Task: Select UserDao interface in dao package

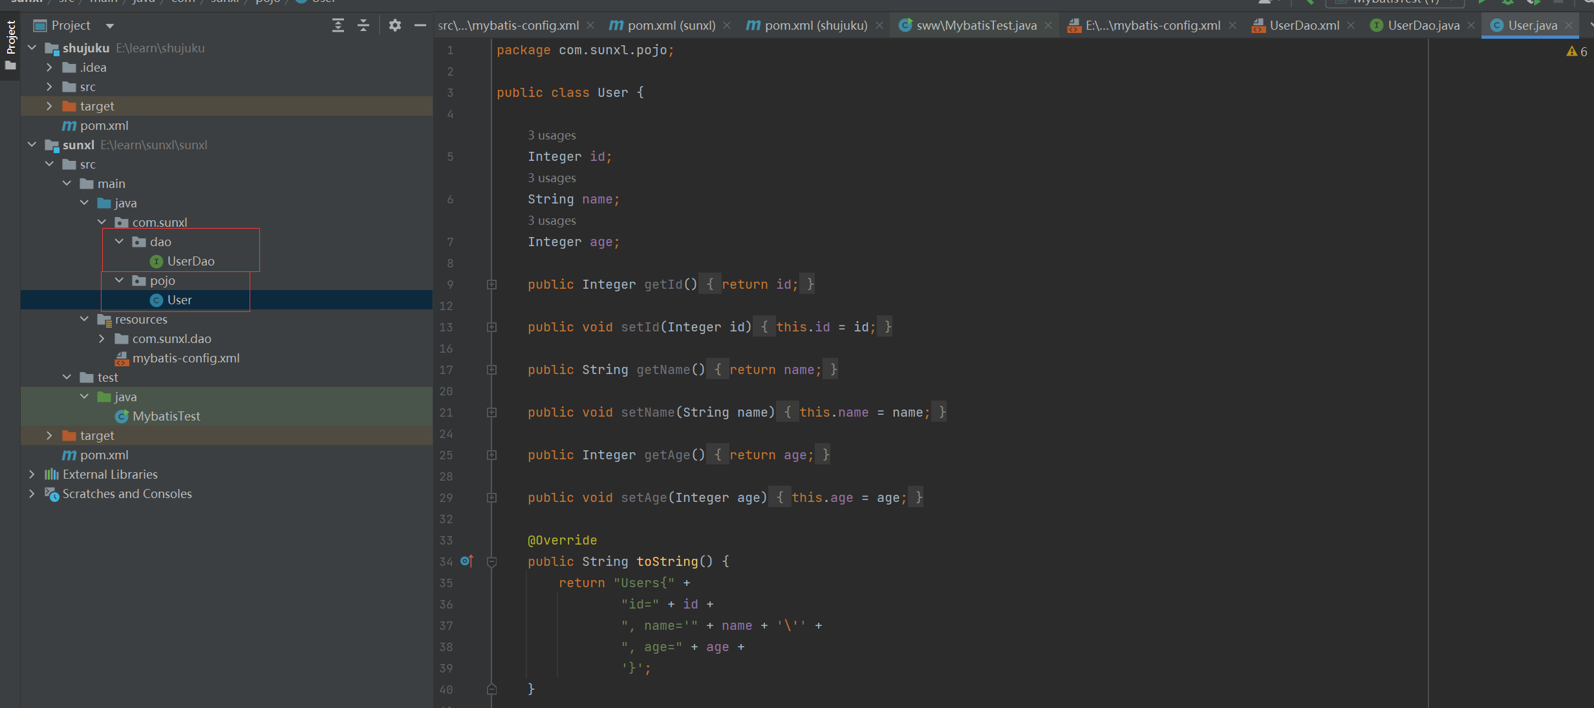Action: coord(190,261)
